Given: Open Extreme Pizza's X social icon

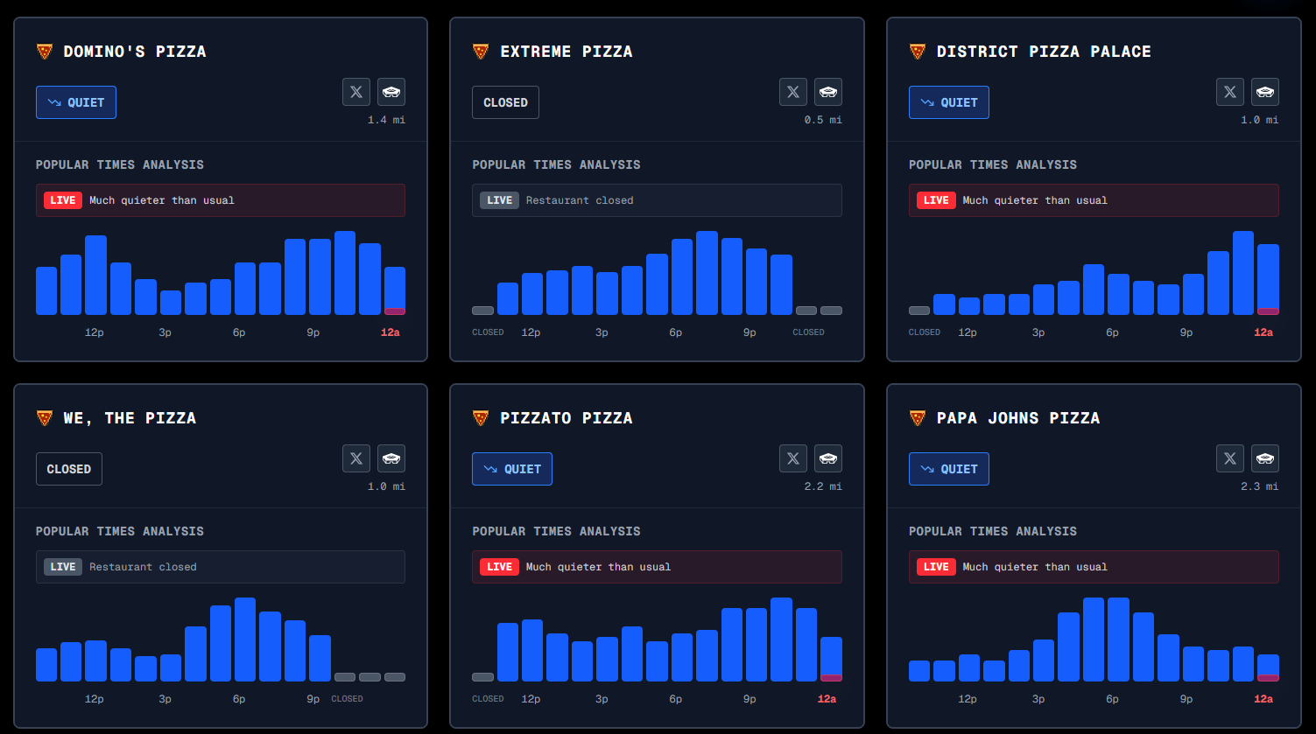Looking at the screenshot, I should pos(793,92).
